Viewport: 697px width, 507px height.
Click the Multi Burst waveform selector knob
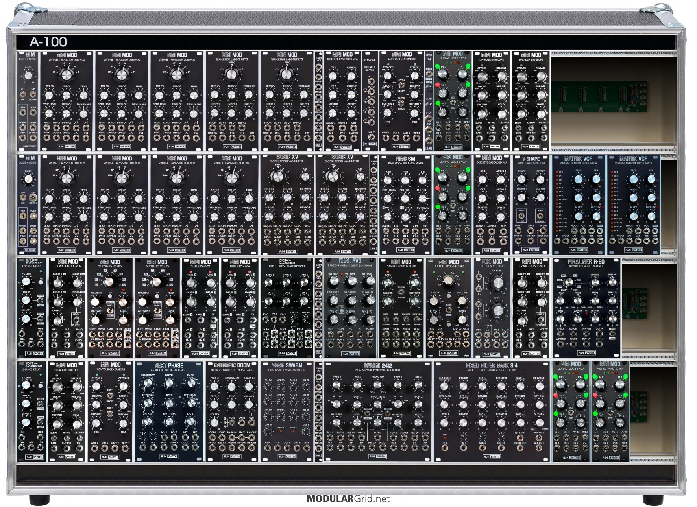coord(448,280)
